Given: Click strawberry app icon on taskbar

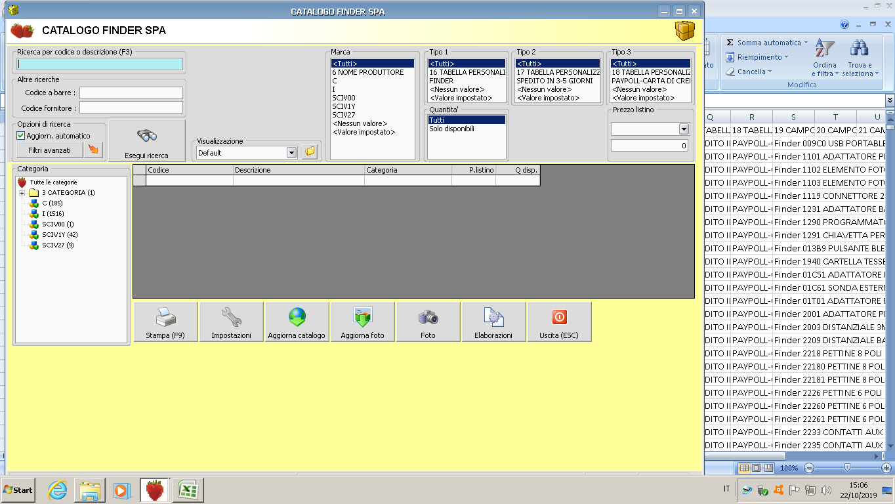Looking at the screenshot, I should [155, 490].
